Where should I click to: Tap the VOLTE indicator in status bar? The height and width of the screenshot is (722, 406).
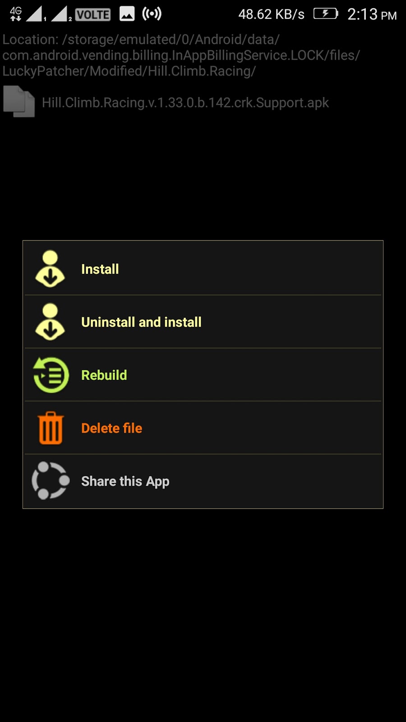click(x=92, y=14)
